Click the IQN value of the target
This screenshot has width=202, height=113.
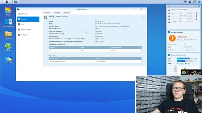(108, 24)
